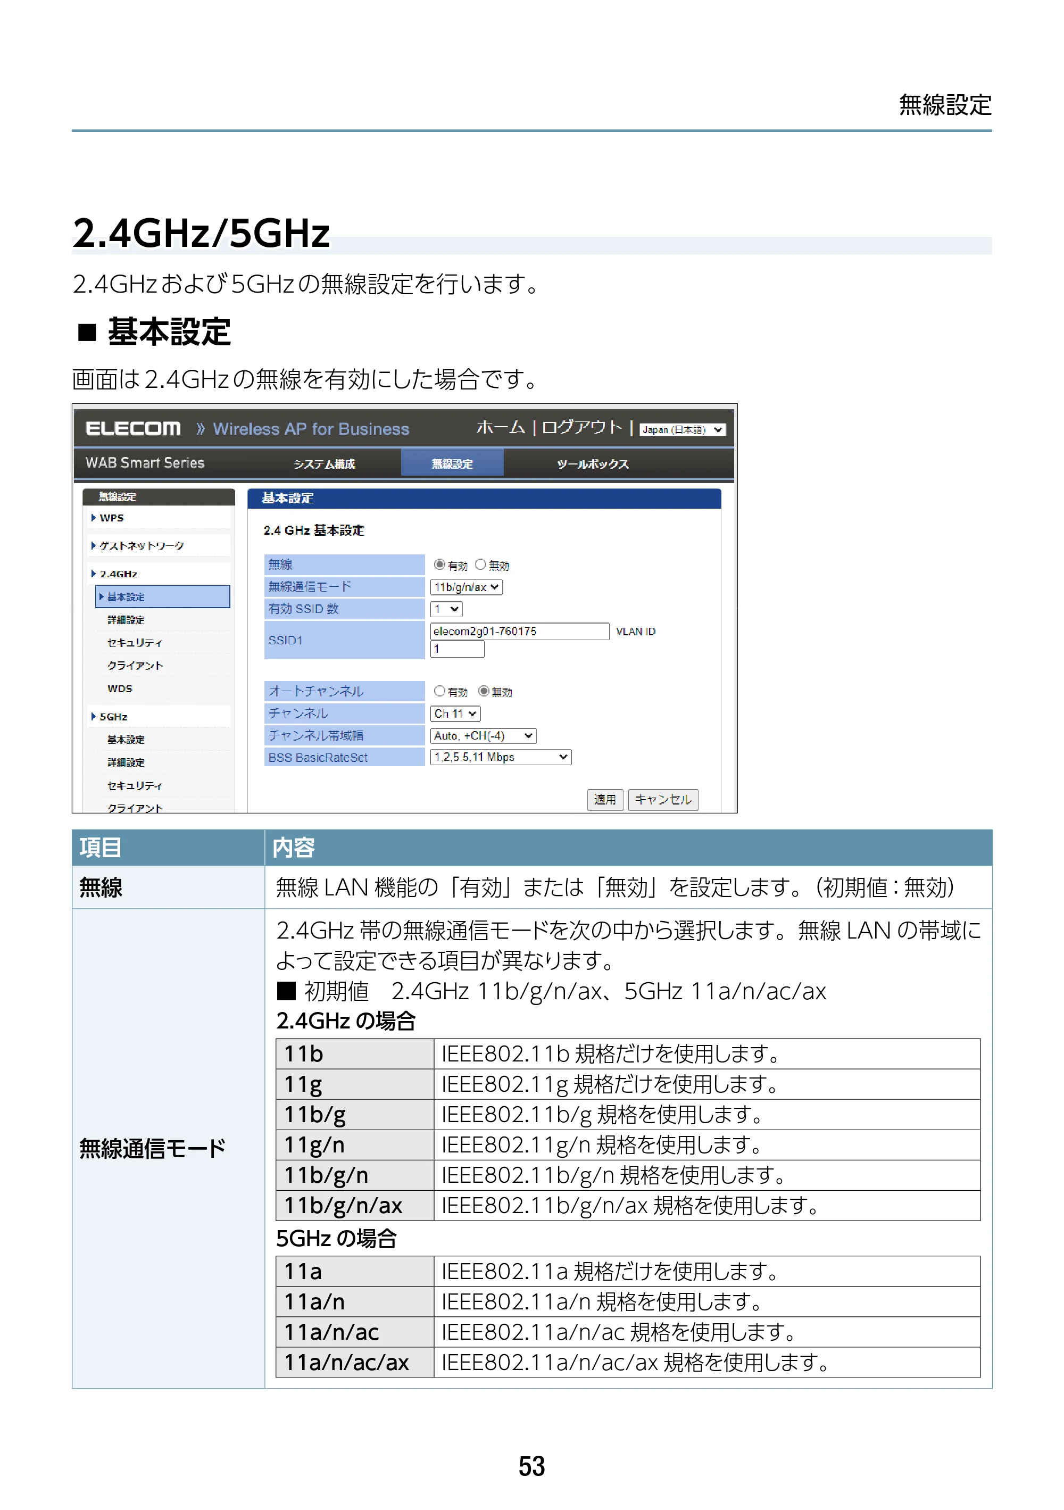Open the チャンネル帯域幅 dropdown
This screenshot has width=1064, height=1510.
coord(483,736)
